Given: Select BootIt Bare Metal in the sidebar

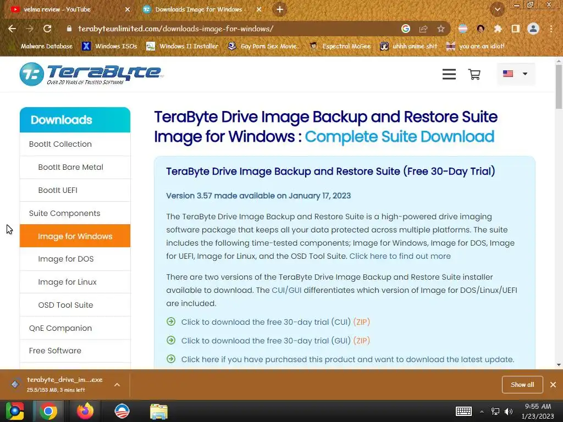Looking at the screenshot, I should click(75, 167).
